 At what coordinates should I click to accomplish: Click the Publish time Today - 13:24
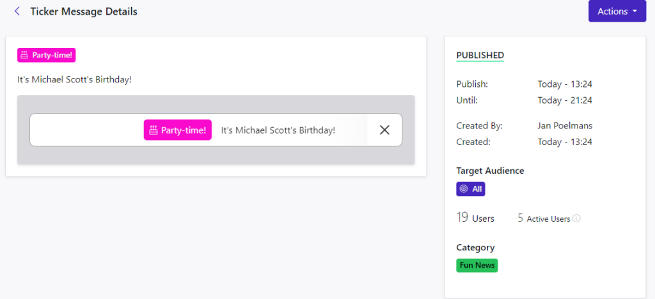click(x=565, y=84)
